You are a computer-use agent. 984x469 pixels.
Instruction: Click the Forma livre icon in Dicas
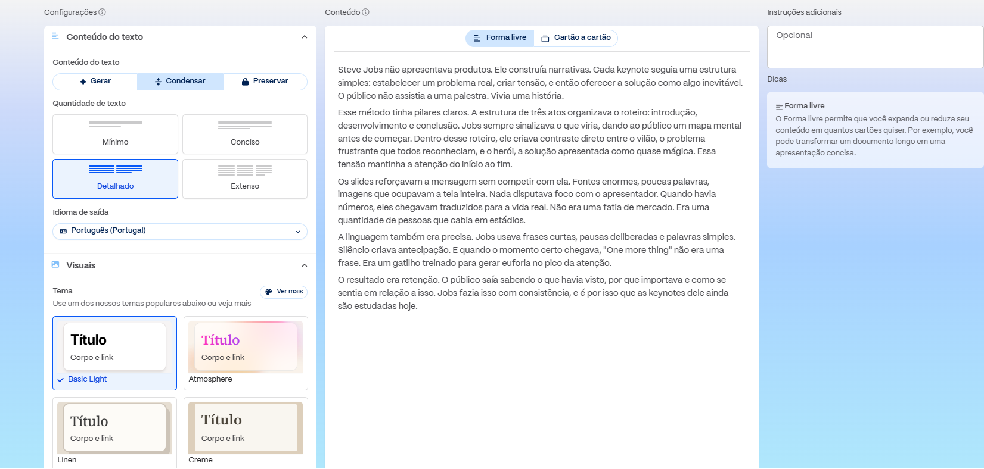779,107
